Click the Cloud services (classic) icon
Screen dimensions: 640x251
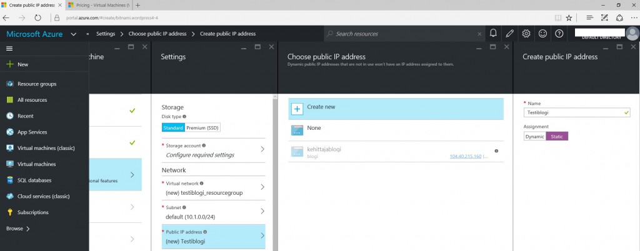(x=10, y=196)
